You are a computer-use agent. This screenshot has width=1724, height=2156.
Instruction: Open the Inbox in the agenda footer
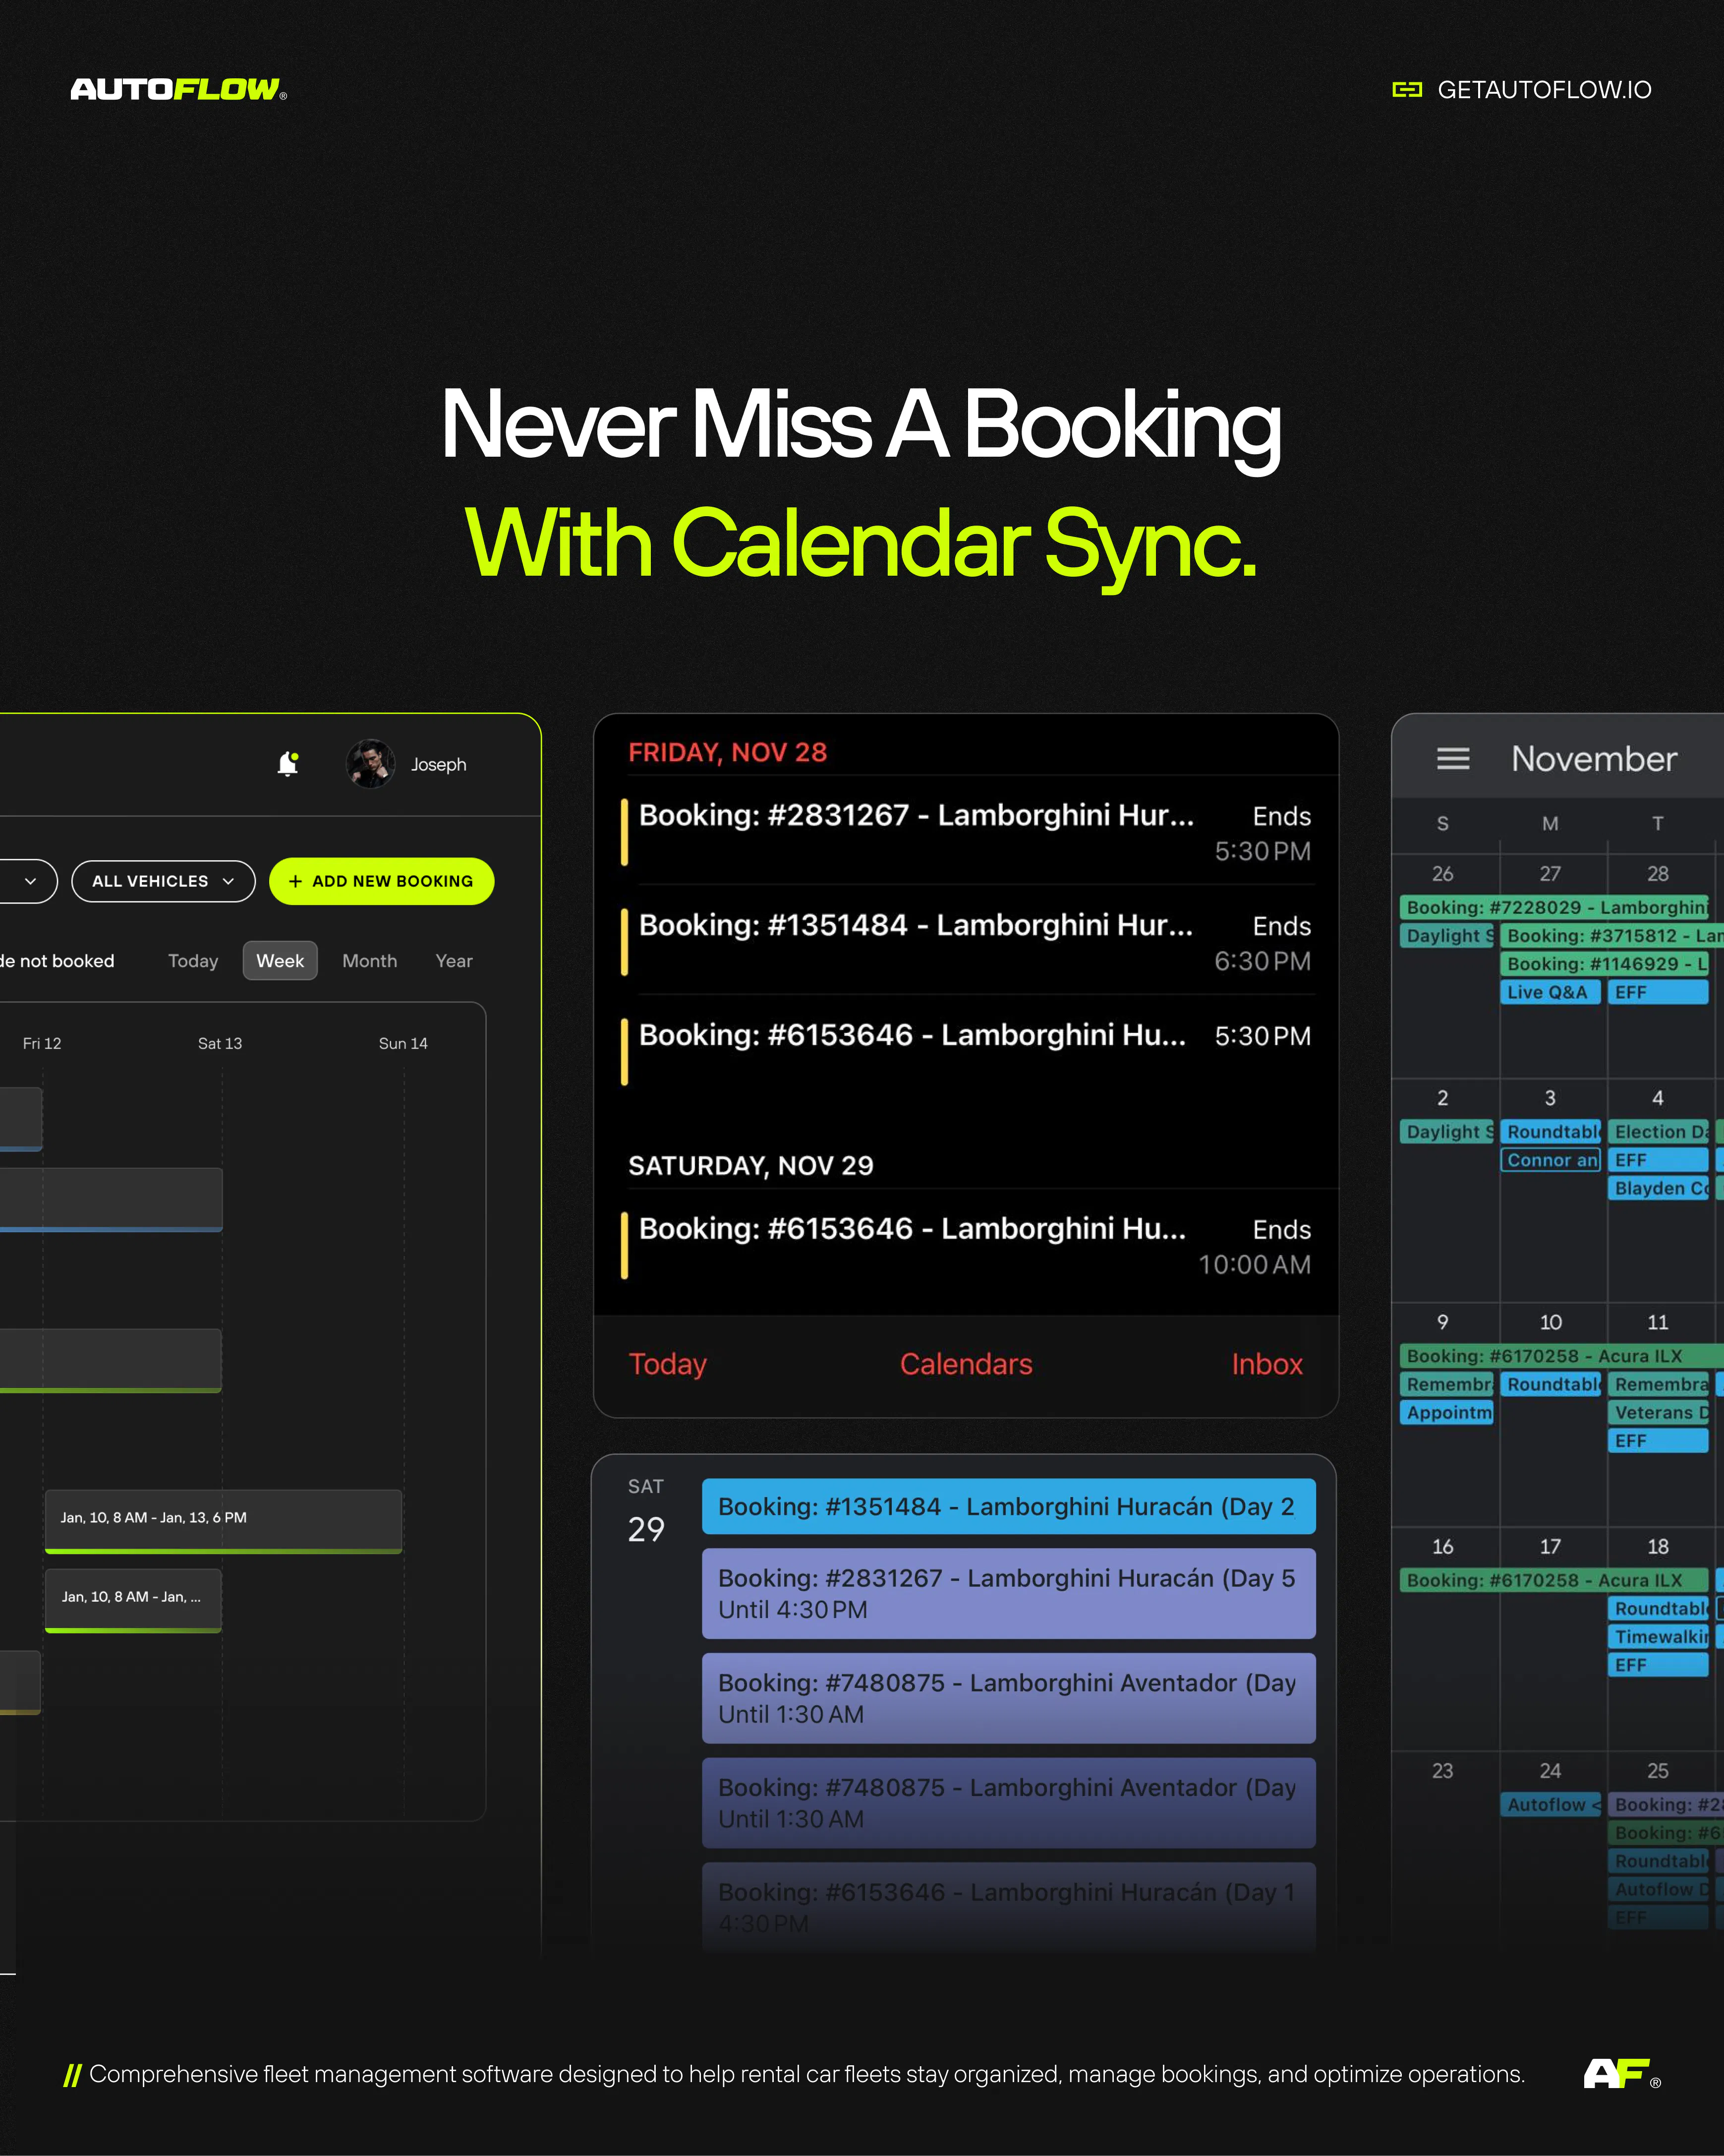(1267, 1364)
